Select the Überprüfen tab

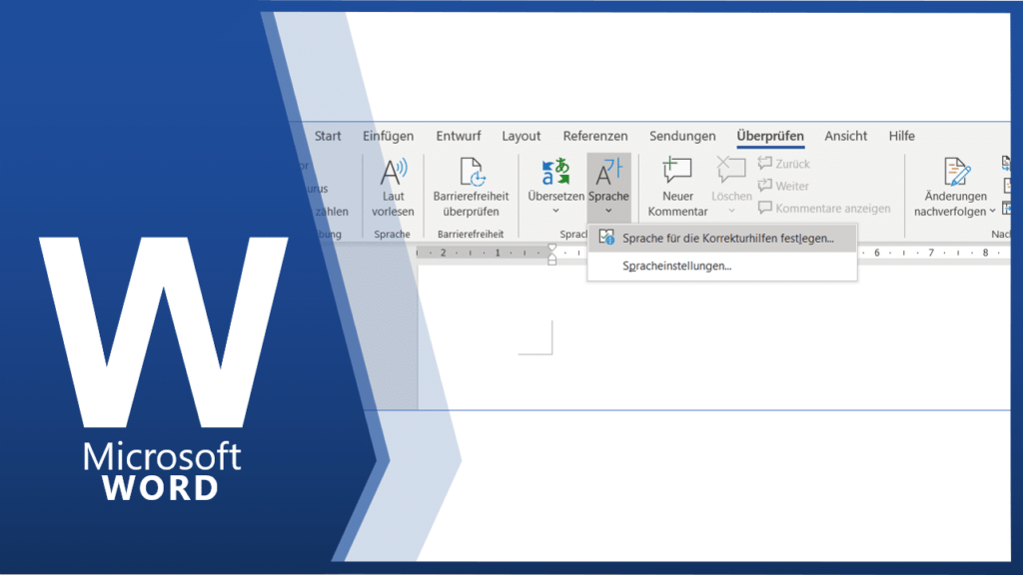point(770,136)
